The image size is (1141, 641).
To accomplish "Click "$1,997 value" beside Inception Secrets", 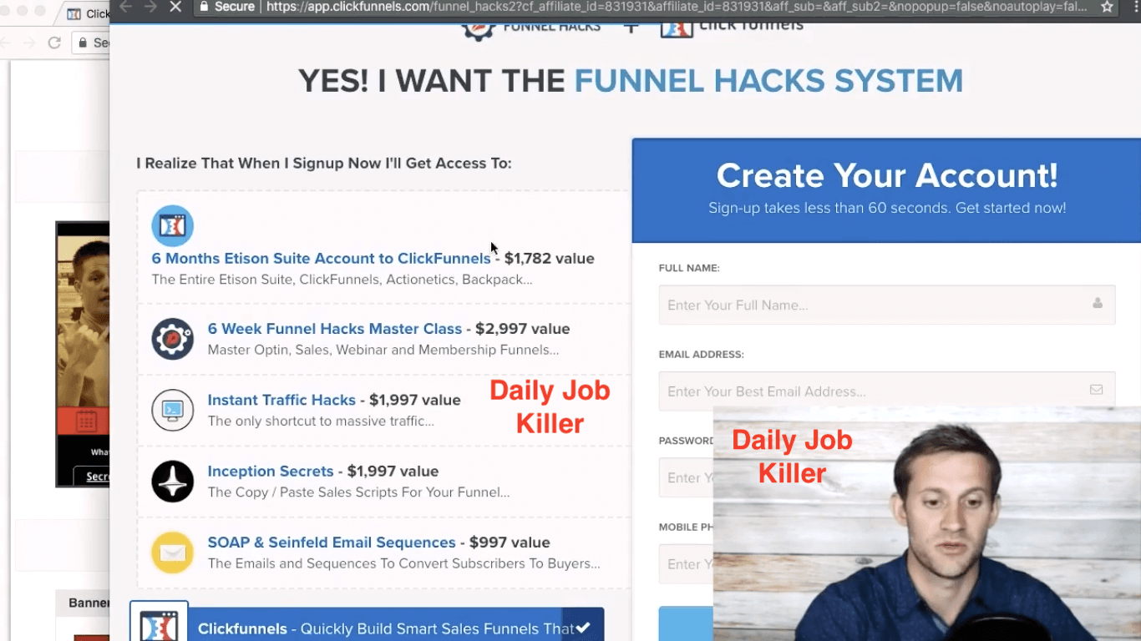I will pos(393,472).
